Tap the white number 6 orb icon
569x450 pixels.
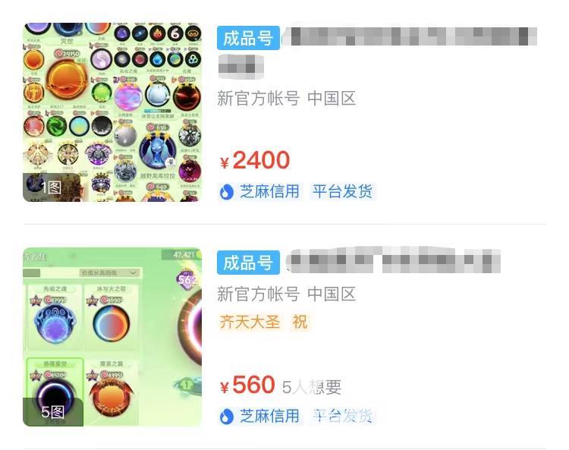(175, 33)
